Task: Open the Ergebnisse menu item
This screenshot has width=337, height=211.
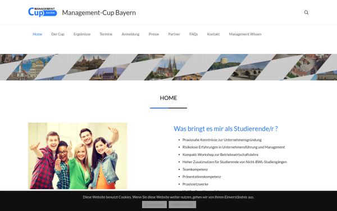Action: tap(82, 34)
